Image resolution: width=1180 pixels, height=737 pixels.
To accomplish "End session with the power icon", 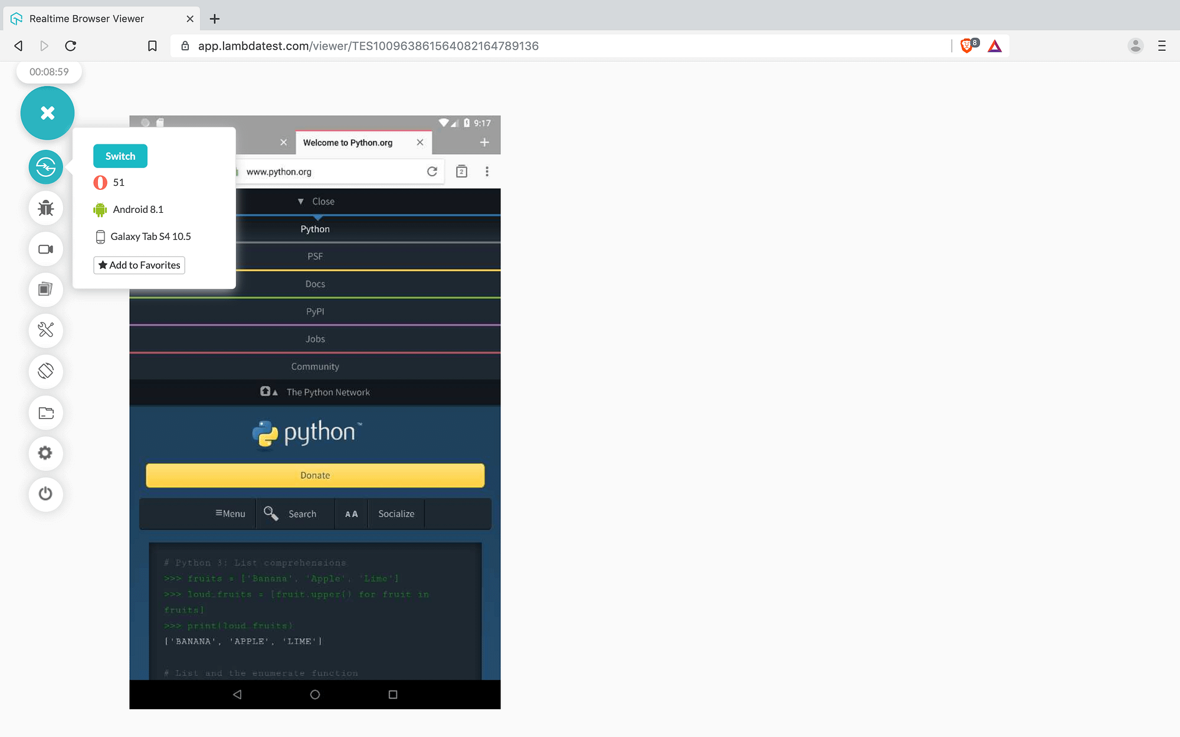I will click(45, 493).
